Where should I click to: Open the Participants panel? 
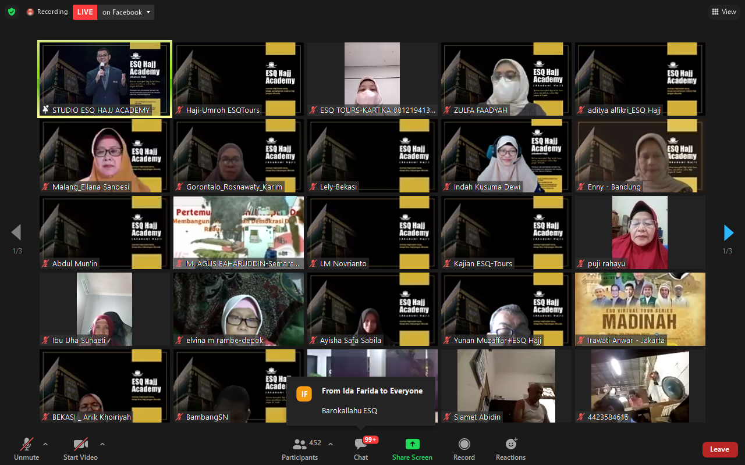[300, 448]
